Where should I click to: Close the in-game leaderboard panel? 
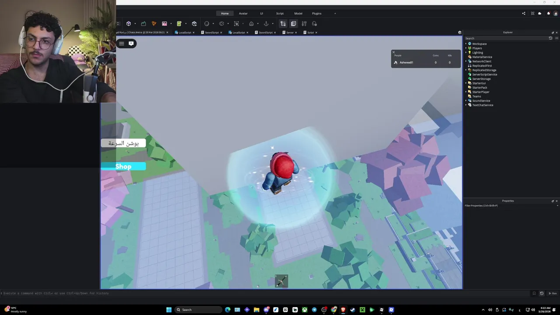(x=393, y=52)
